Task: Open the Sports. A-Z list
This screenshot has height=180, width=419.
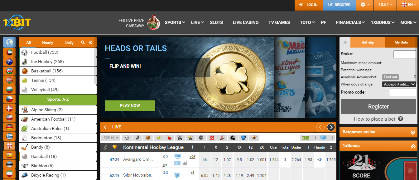Action: tap(58, 99)
